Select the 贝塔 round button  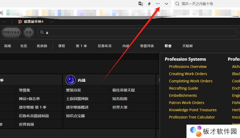[28, 32]
